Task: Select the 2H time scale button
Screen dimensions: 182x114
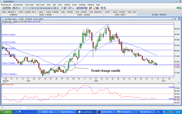Action: tap(43, 8)
